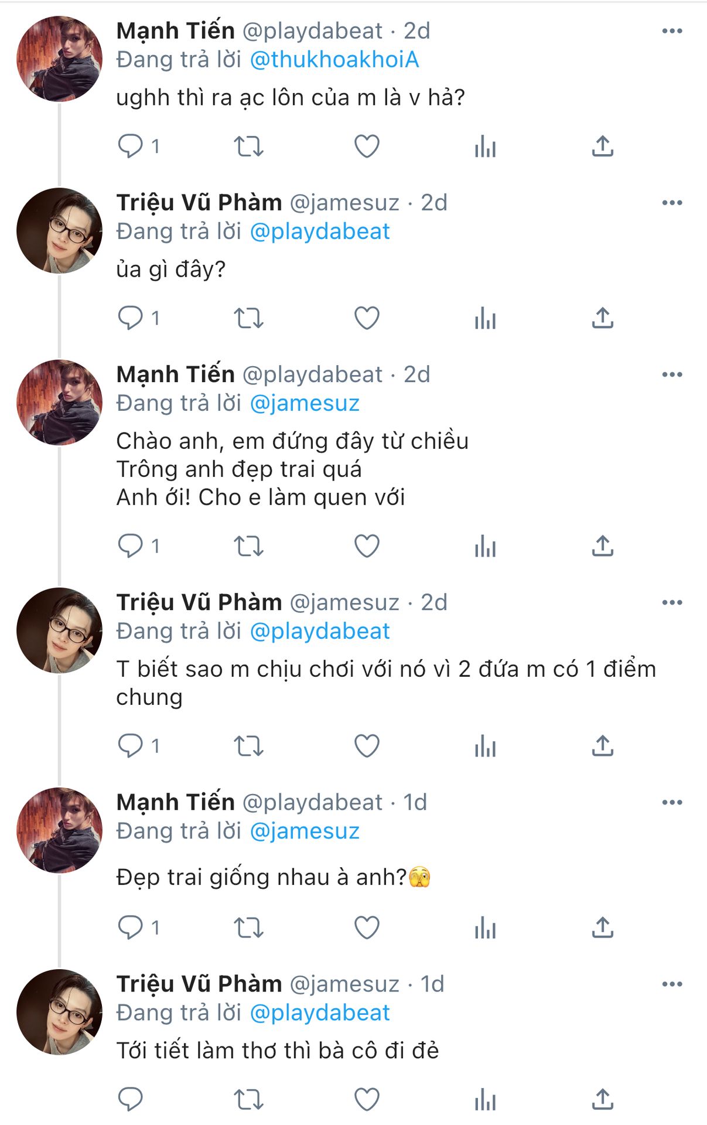
Task: Like the "Đẹp trai giống nhau à anh?" tweet
Action: coord(367,928)
